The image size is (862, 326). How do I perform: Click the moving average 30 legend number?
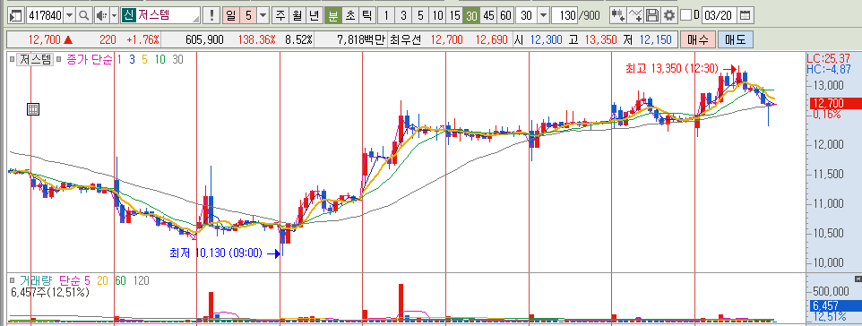(x=177, y=59)
